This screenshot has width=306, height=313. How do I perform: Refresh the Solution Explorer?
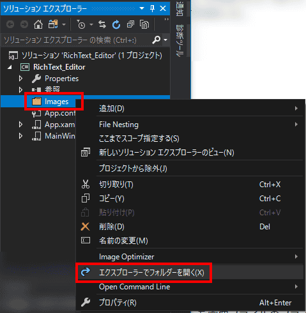tap(116, 24)
